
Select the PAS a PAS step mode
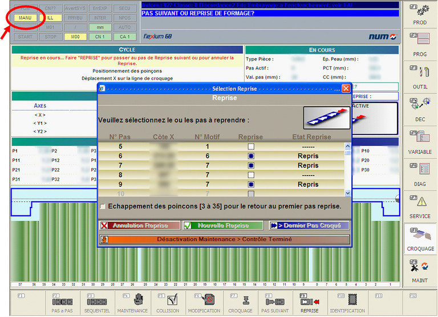click(62, 301)
